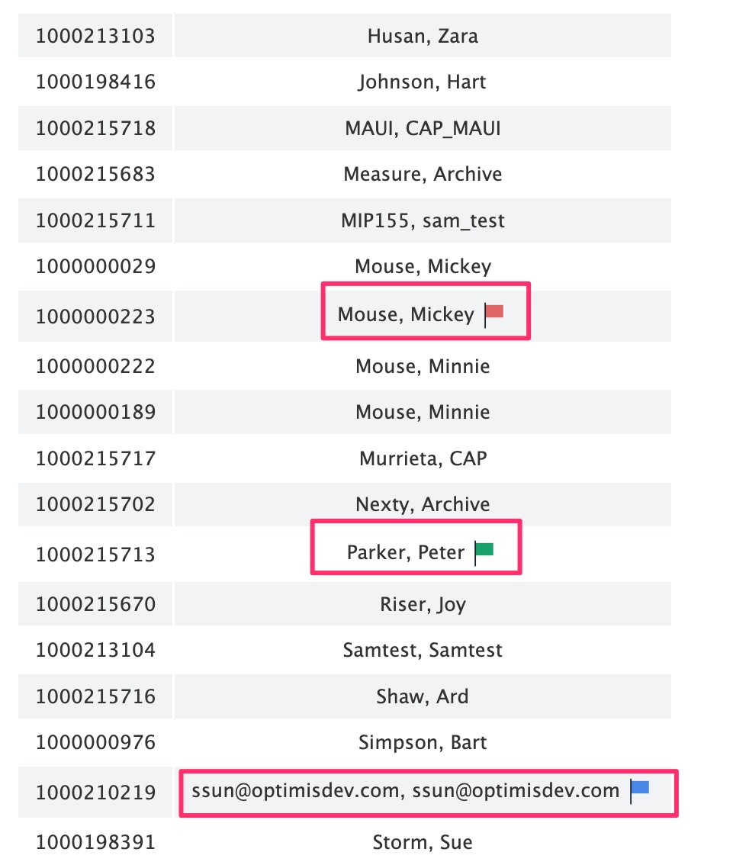
Task: Click patient ID 1000000222
Action: click(x=95, y=366)
